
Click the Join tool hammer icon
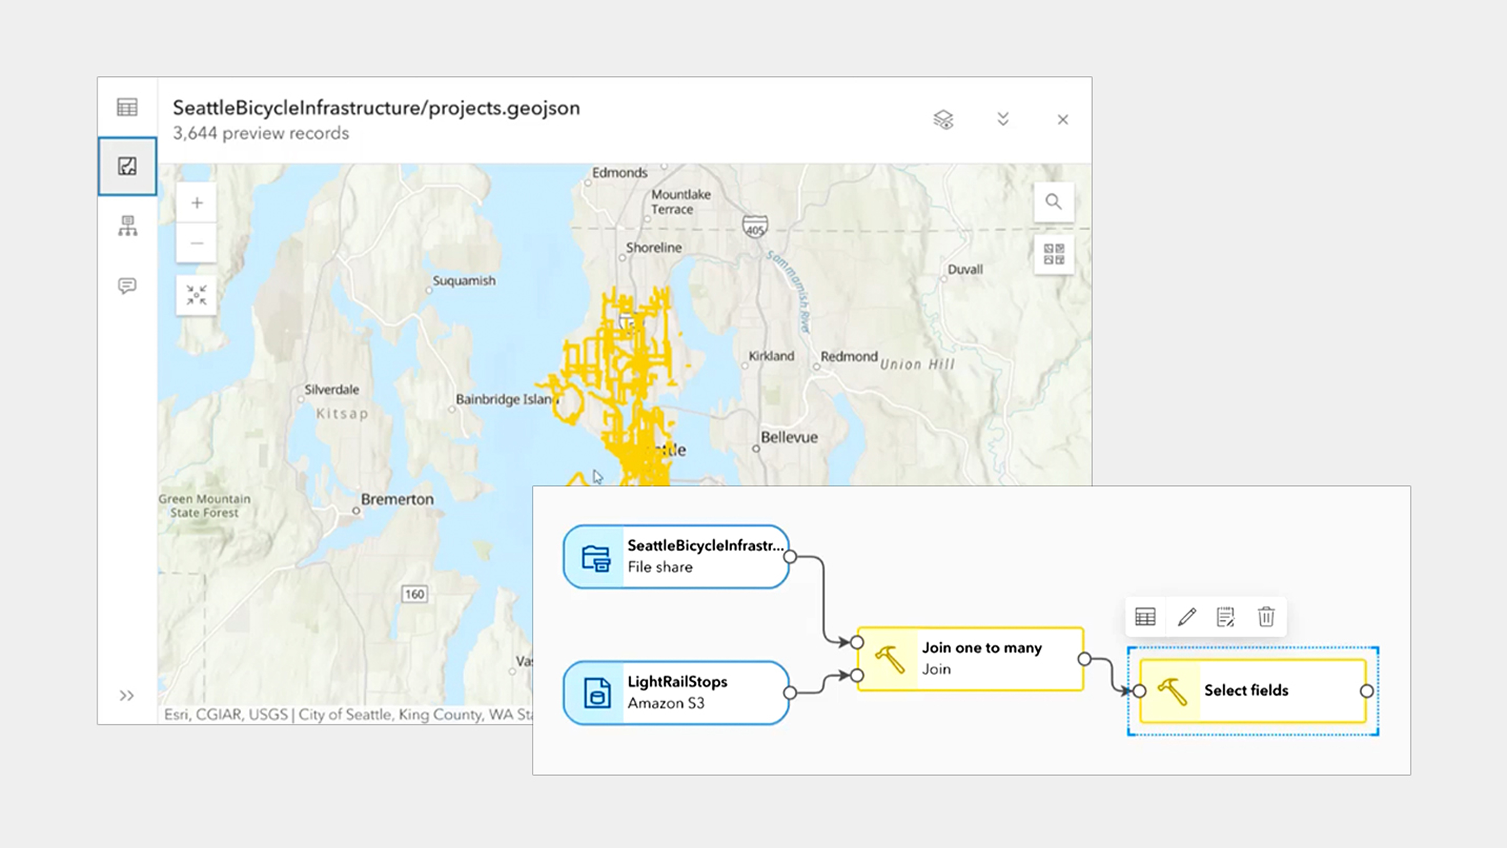pos(890,659)
